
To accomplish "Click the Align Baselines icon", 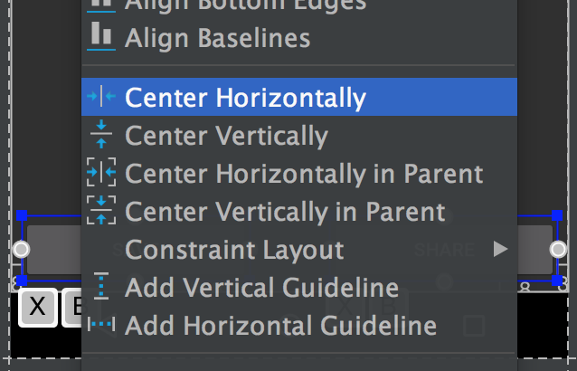I will [x=101, y=38].
